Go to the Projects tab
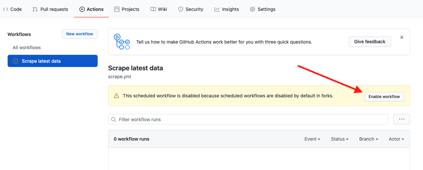 [x=127, y=9]
